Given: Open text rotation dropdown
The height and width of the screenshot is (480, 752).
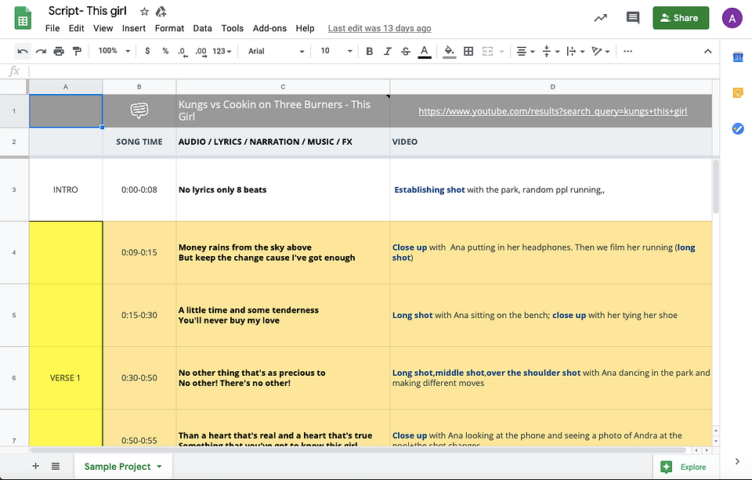Looking at the screenshot, I should pos(601,52).
